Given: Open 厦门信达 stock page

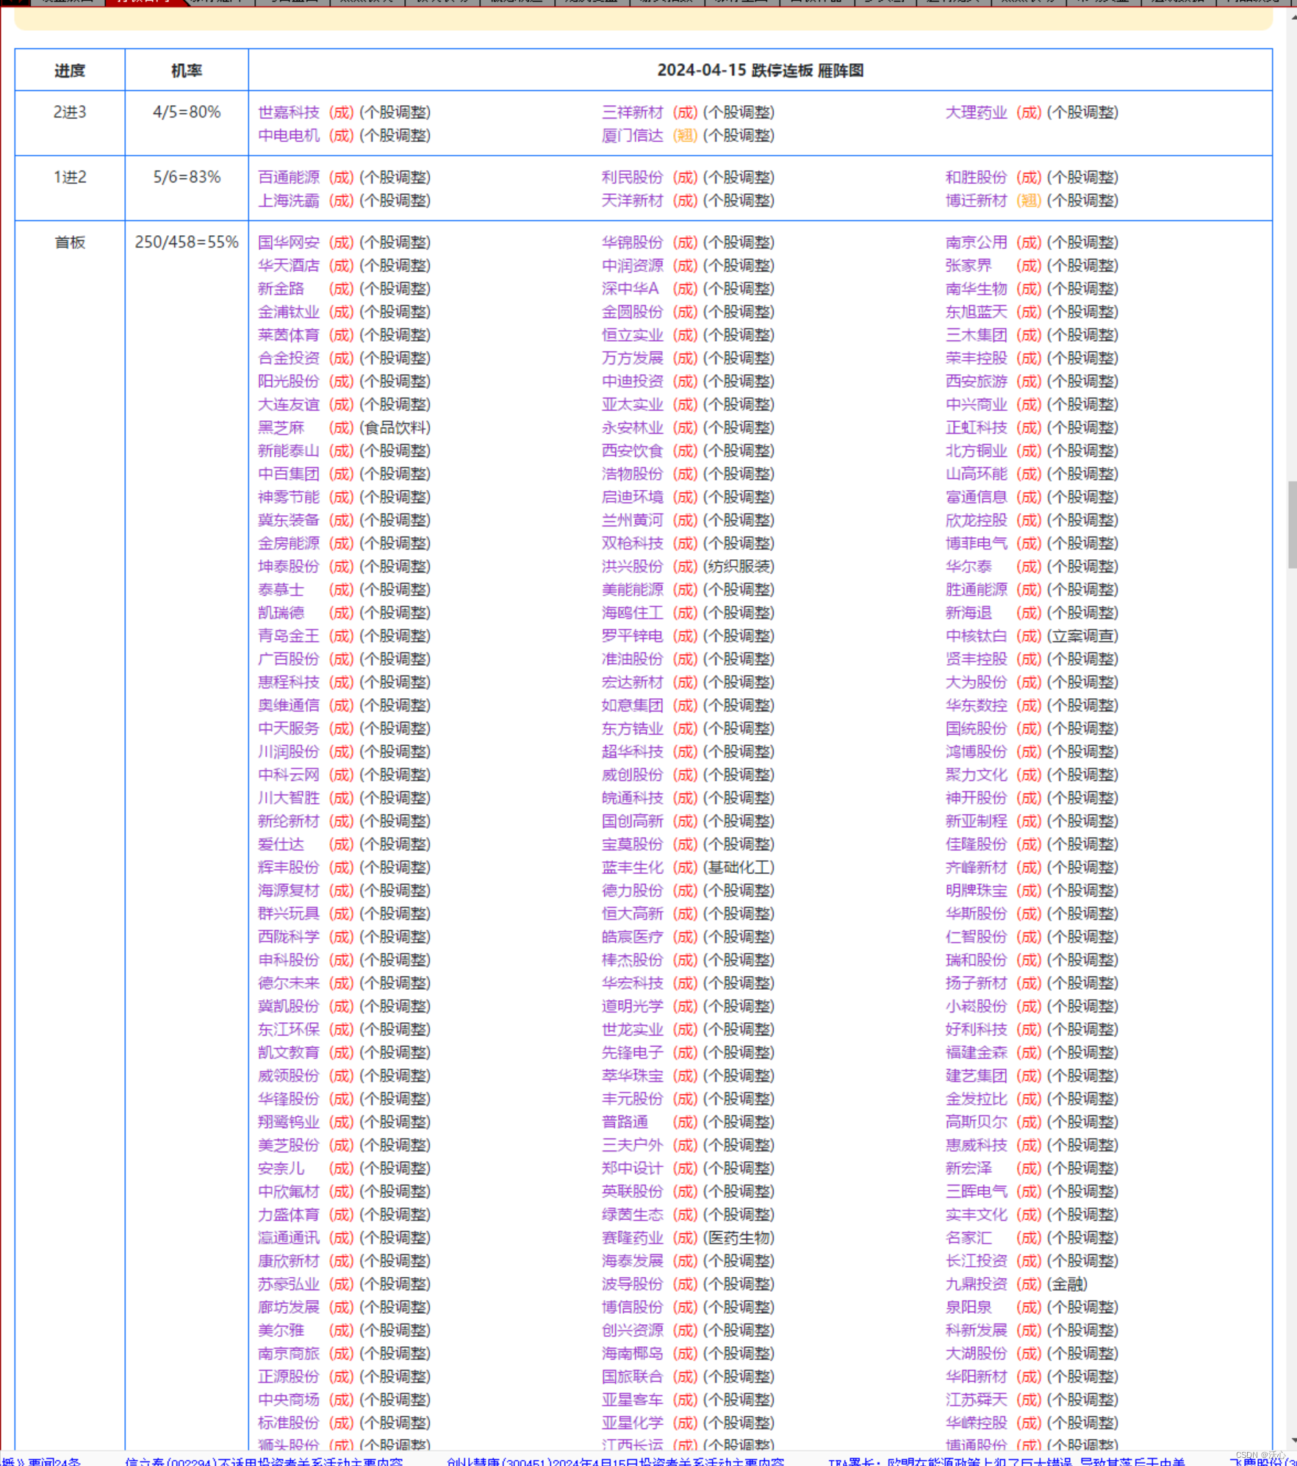Looking at the screenshot, I should click(x=633, y=136).
